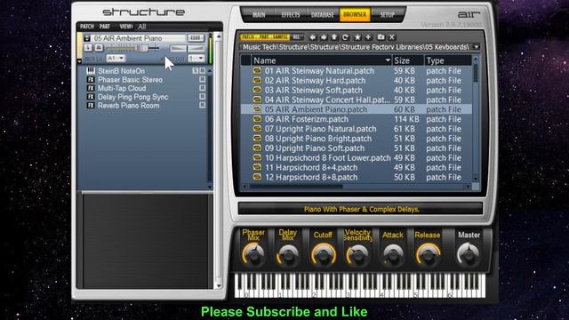Go up one folder level

pyautogui.click(x=334, y=37)
